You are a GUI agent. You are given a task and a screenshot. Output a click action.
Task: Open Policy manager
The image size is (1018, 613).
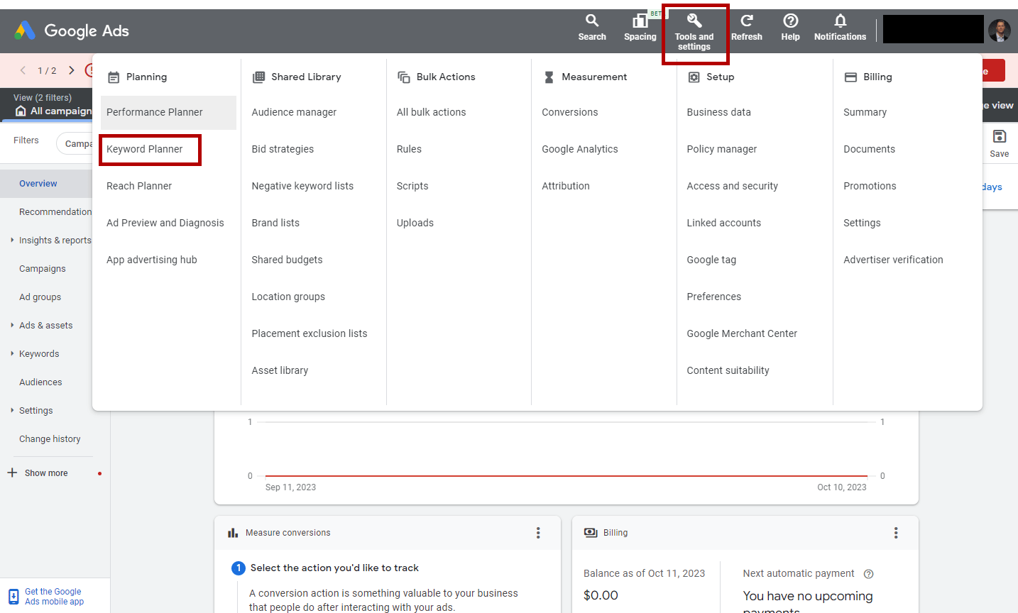(x=722, y=149)
